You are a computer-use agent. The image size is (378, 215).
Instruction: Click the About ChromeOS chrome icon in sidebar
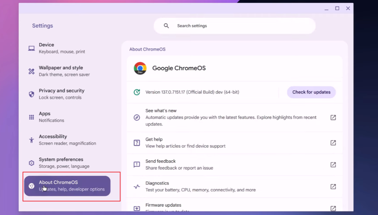[x=31, y=186]
